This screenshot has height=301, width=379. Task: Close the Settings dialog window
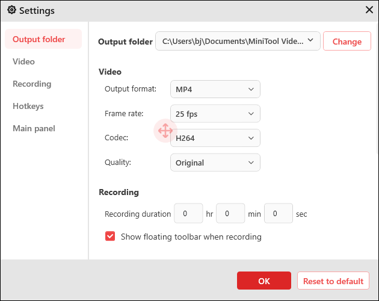pyautogui.click(x=369, y=10)
